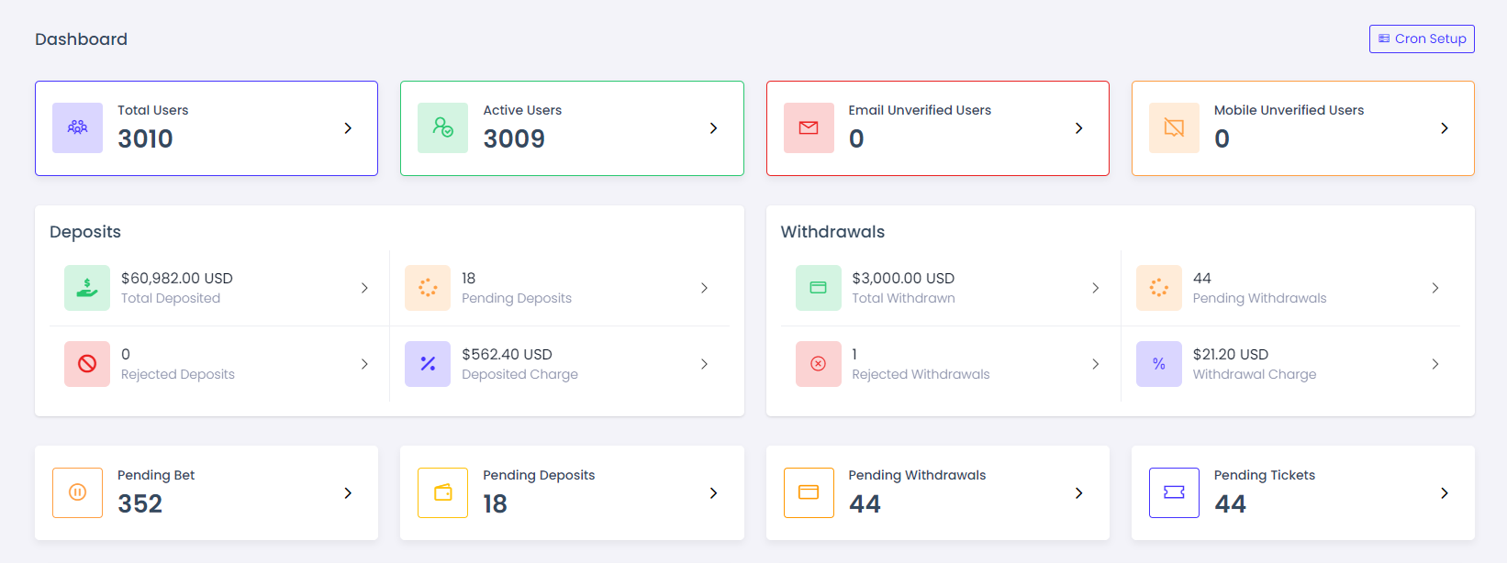Screen dimensions: 1507x563
Task: Open Total Users via its chevron arrow
Action: tap(348, 128)
